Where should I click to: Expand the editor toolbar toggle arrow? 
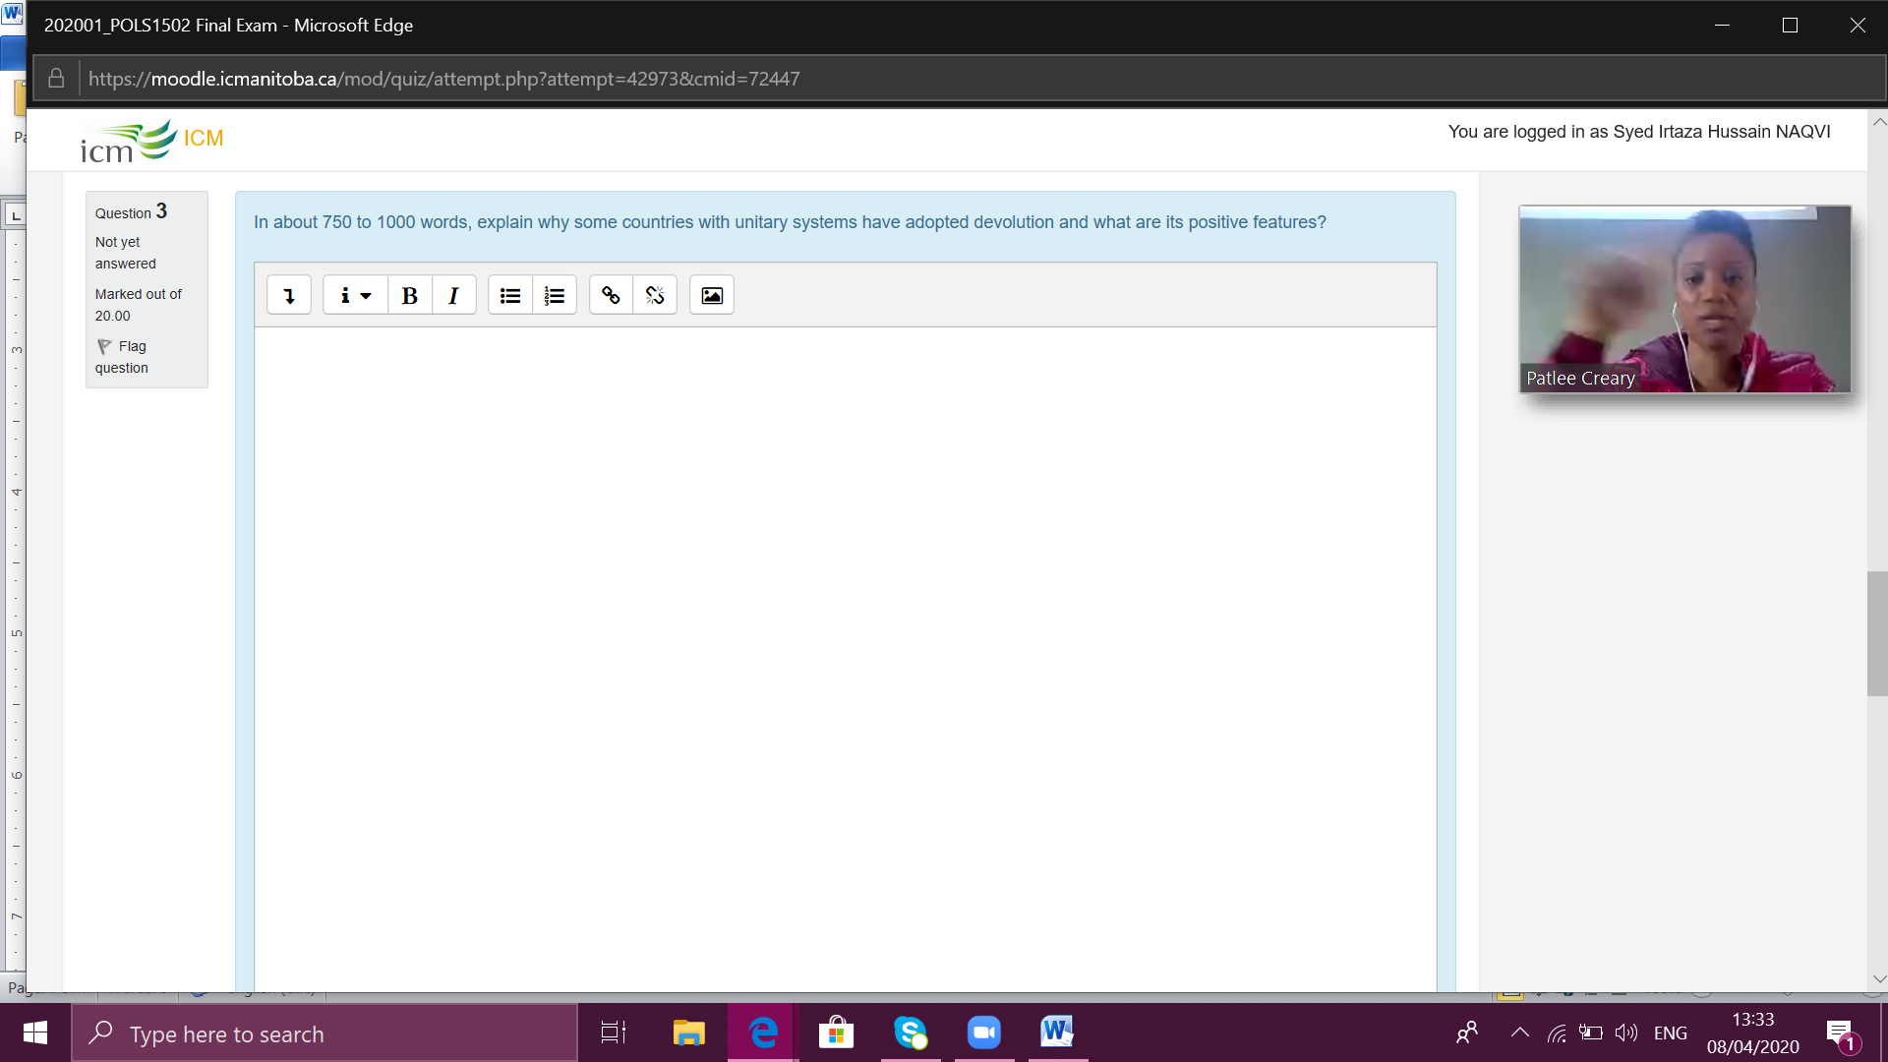(x=289, y=295)
